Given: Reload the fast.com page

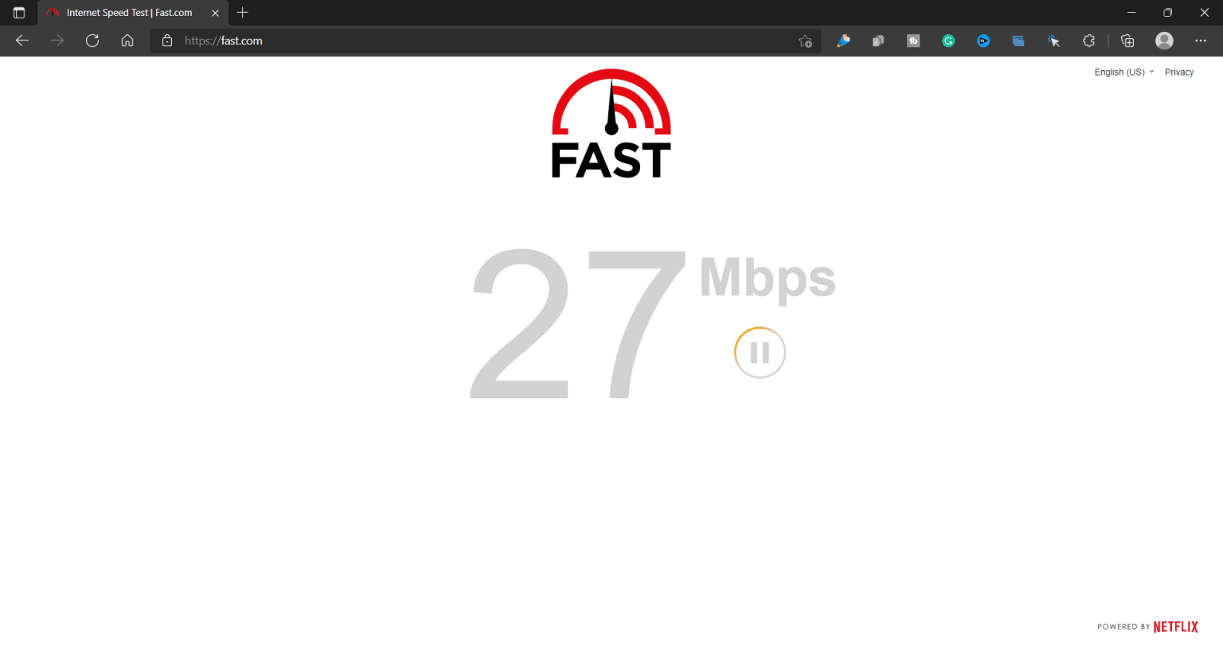Looking at the screenshot, I should tap(92, 41).
